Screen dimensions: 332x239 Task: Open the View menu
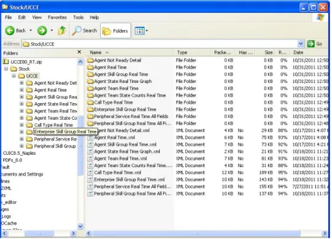pyautogui.click(x=37, y=17)
